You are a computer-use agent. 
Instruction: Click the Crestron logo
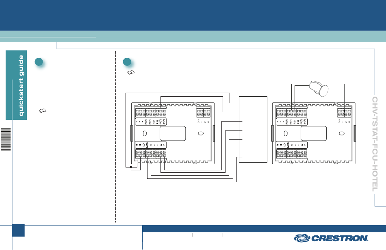pyautogui.click(x=331, y=238)
